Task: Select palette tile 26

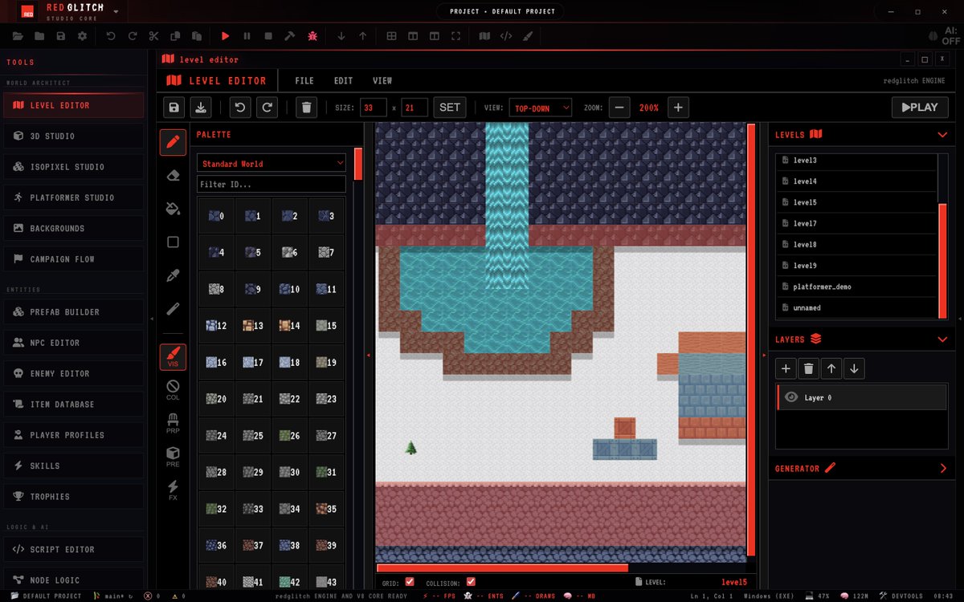Action: pyautogui.click(x=290, y=436)
